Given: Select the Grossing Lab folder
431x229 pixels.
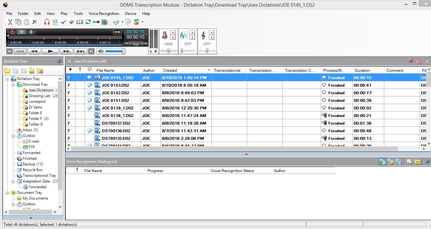Looking at the screenshot, I should coord(39,96).
